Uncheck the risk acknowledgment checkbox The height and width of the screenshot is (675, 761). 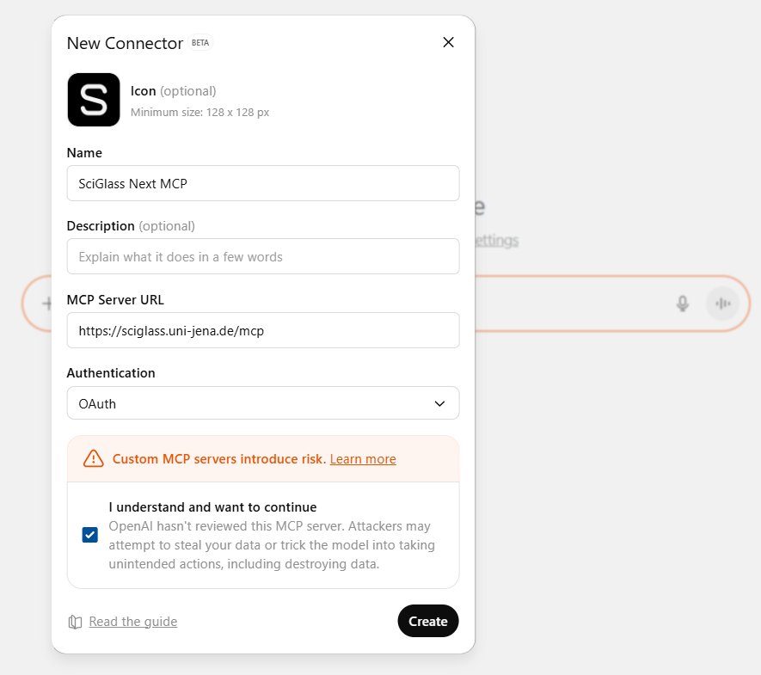[90, 535]
